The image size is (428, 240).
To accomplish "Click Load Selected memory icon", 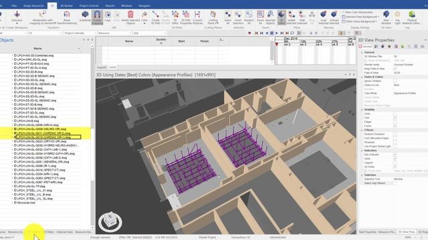I will coord(324,15).
